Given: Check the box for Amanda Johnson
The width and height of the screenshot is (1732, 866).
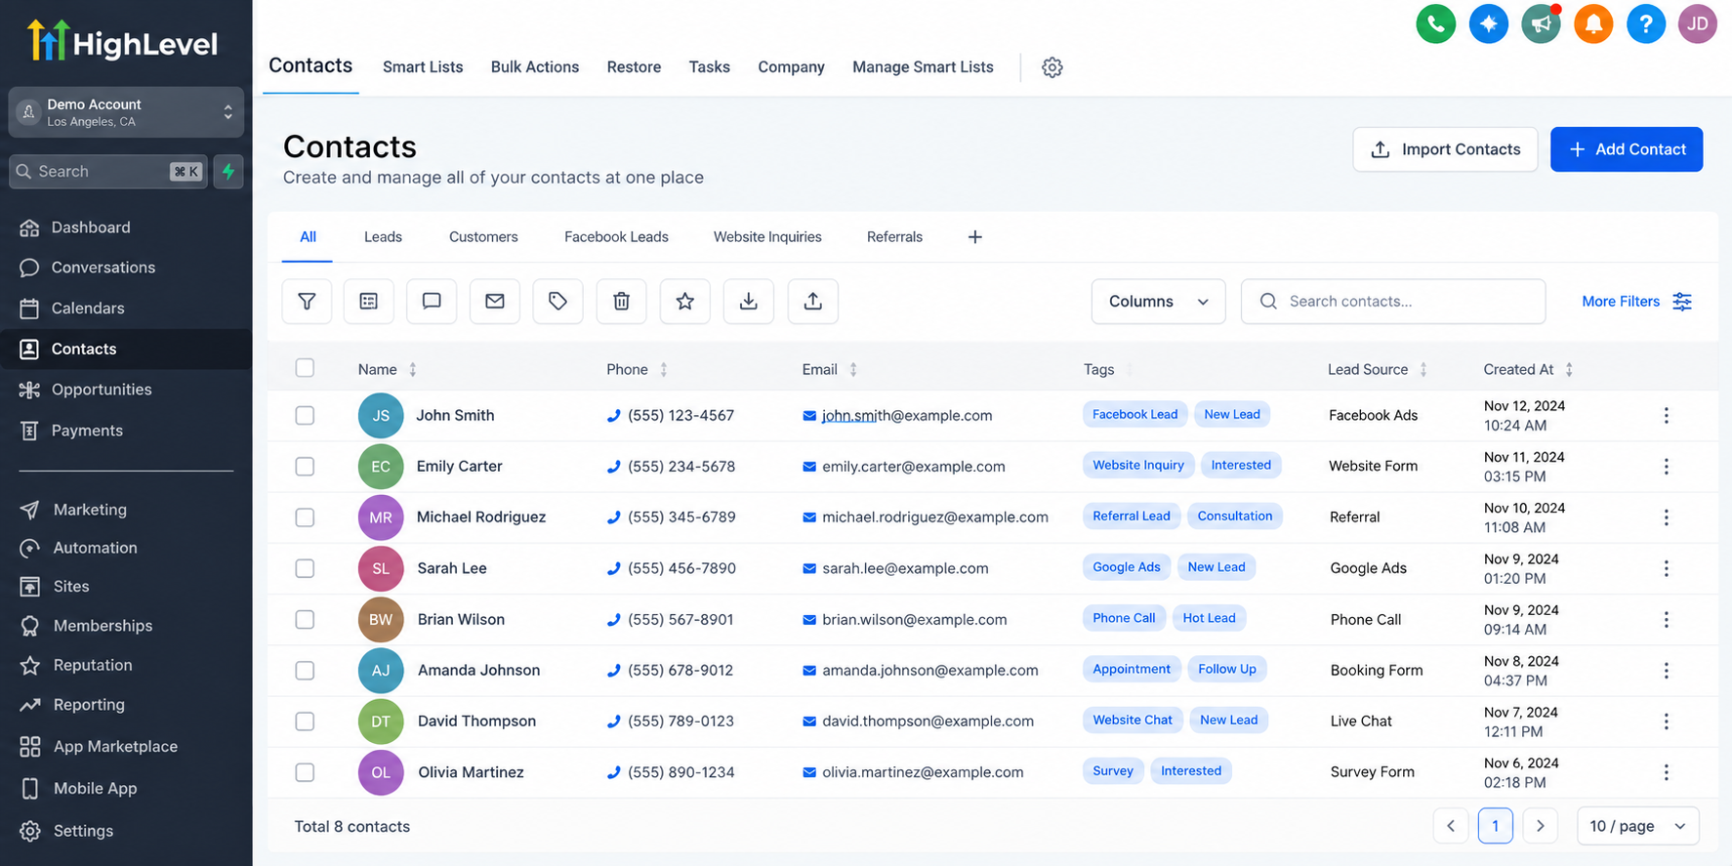Looking at the screenshot, I should [305, 671].
